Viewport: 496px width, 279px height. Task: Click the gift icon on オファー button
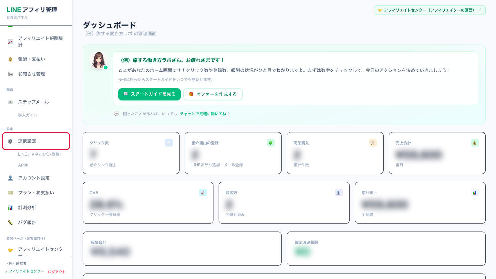coord(191,94)
